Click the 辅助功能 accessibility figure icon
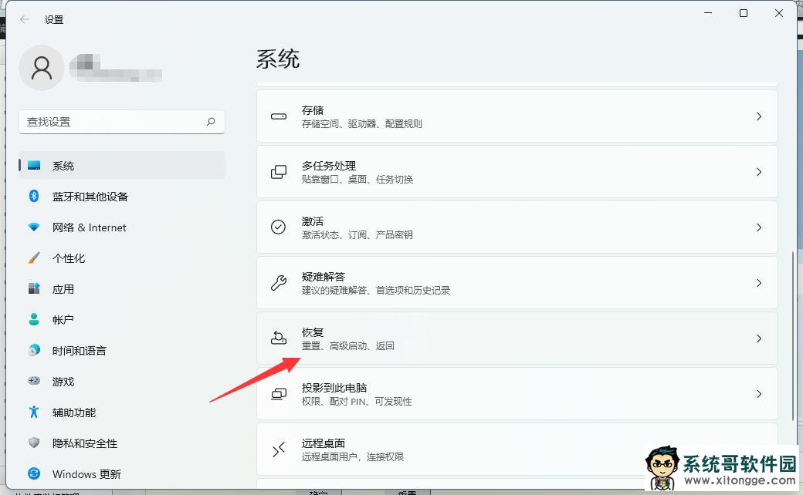The width and height of the screenshot is (803, 495). pyautogui.click(x=34, y=412)
